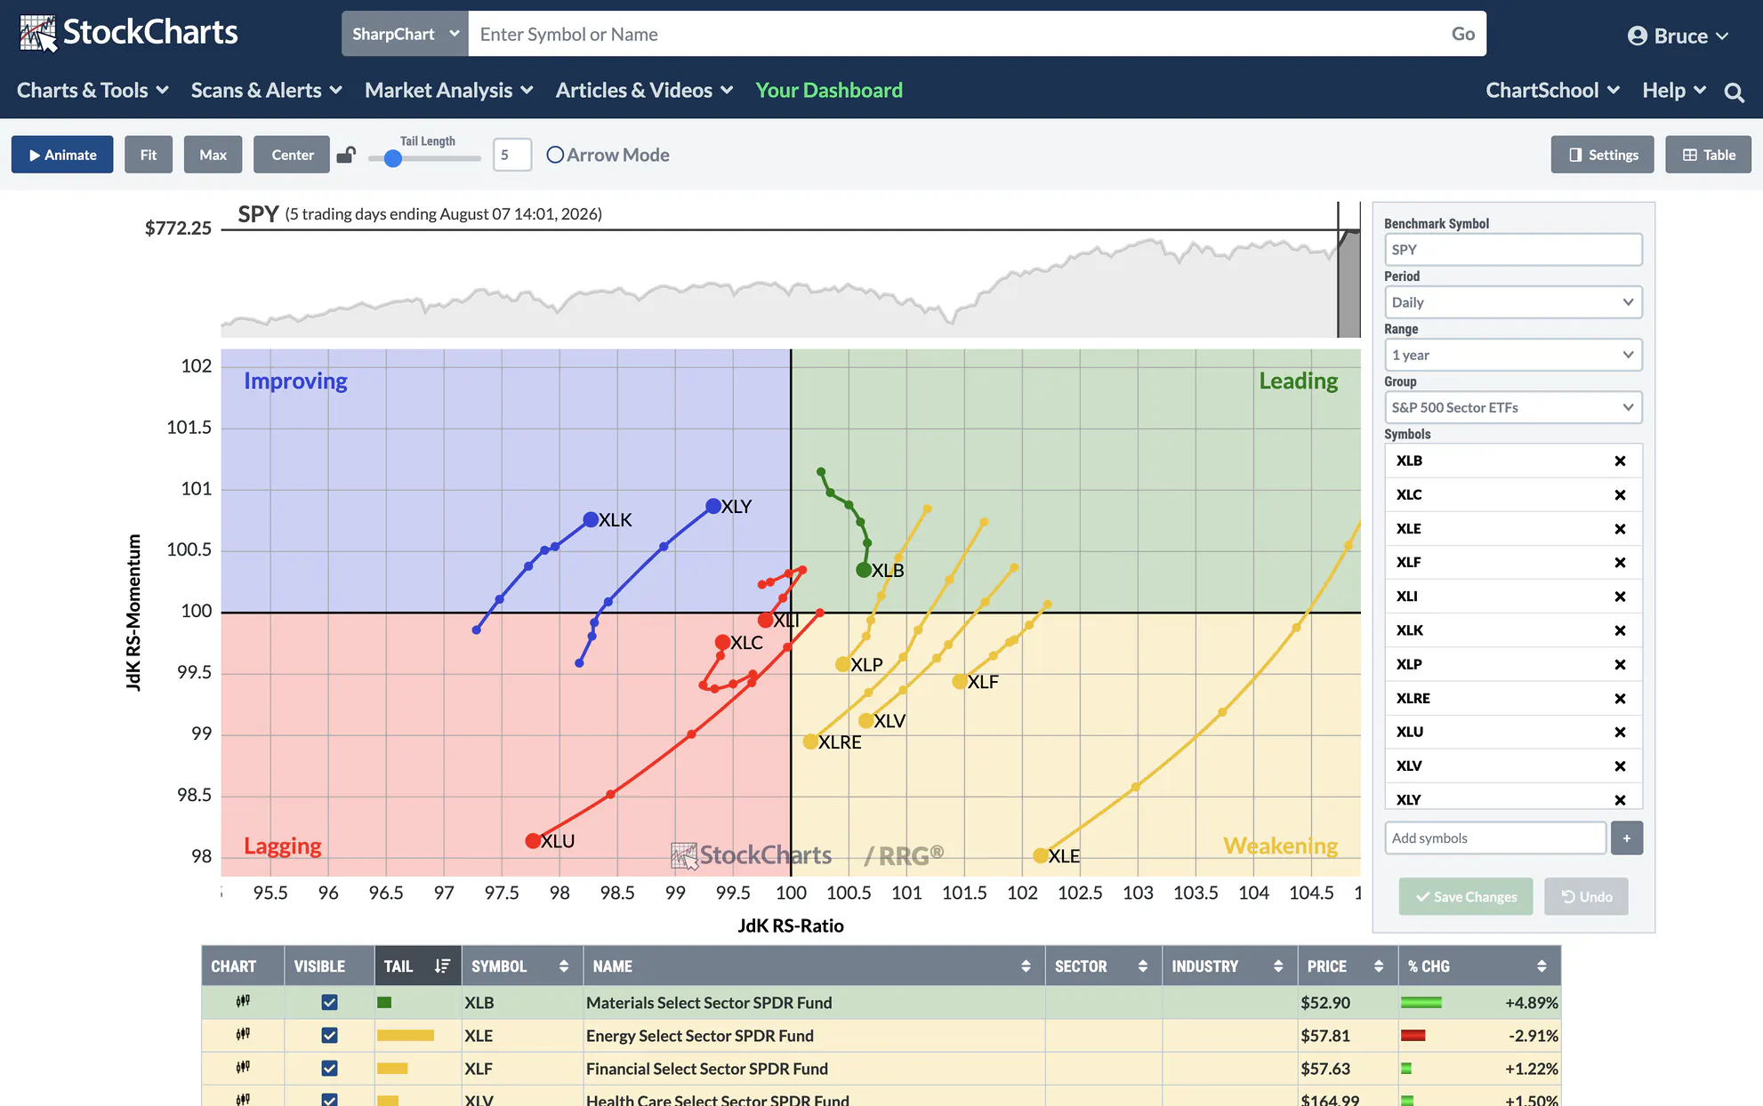Remove XLE from symbols list

pos(1620,528)
